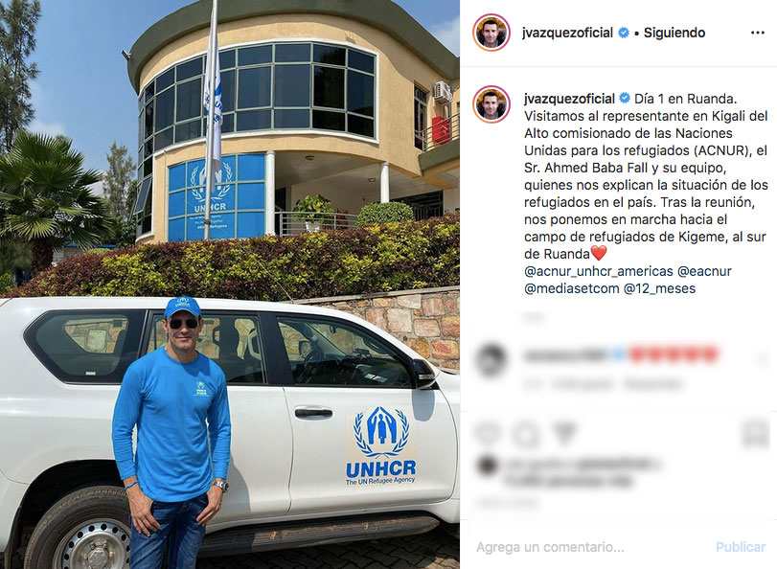This screenshot has height=569, width=777.
Task: Save post with the bookmark icon
Action: [756, 434]
